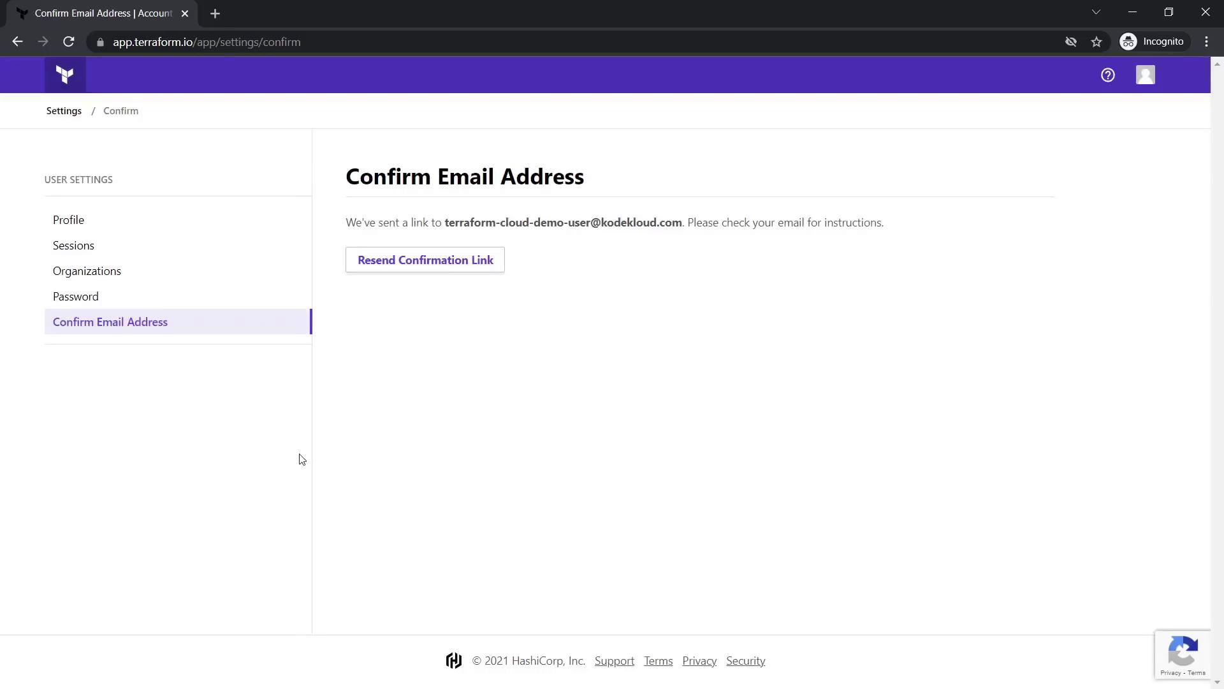The height and width of the screenshot is (689, 1224).
Task: Bookmark page with the star icon
Action: [x=1096, y=42]
